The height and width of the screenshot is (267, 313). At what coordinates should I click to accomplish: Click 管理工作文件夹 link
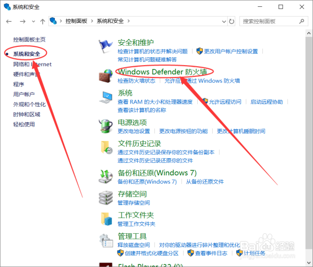tap(136, 224)
